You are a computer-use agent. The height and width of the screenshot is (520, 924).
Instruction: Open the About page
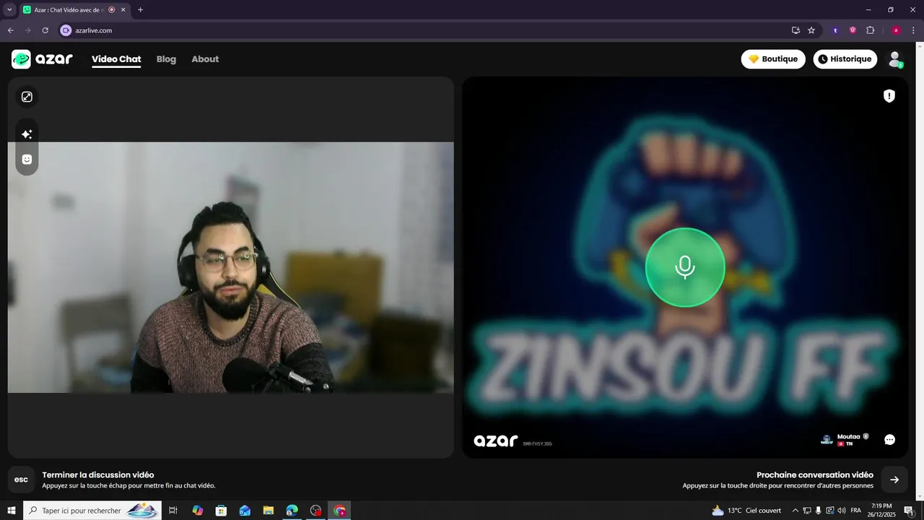click(205, 59)
